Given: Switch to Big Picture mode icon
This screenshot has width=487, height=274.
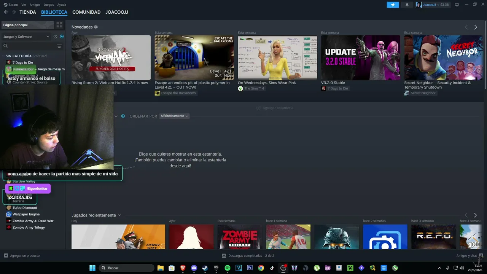Looking at the screenshot, I should [x=457, y=5].
